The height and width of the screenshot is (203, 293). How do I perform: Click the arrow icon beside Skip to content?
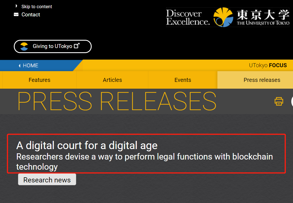coord(16,6)
